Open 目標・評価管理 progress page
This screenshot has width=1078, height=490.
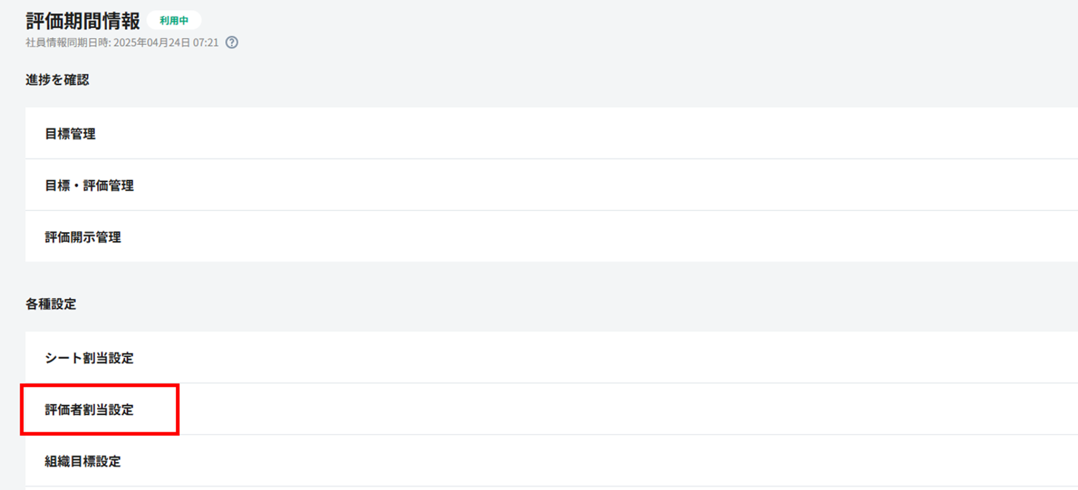(89, 186)
